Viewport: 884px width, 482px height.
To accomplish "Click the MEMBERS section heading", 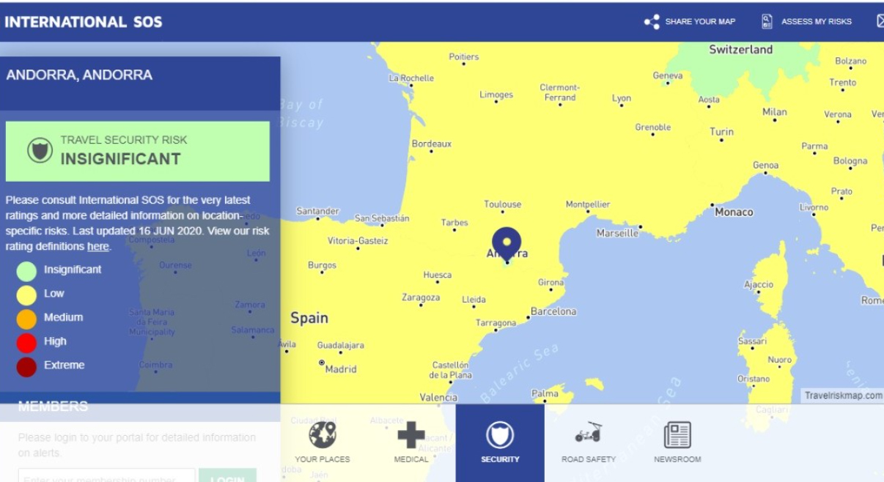I will [53, 406].
